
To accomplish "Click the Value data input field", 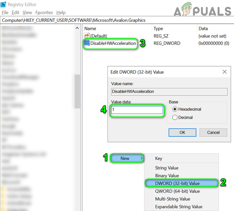I will (x=137, y=110).
